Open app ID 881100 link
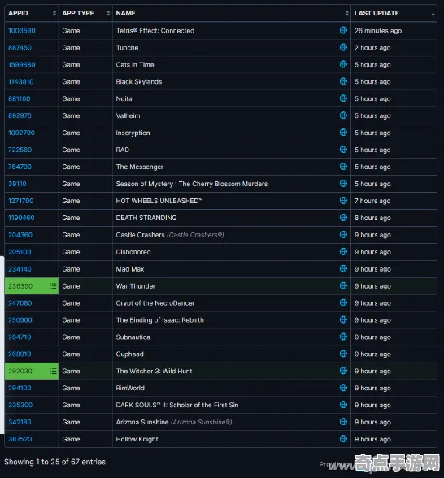The width and height of the screenshot is (444, 478). pos(20,99)
